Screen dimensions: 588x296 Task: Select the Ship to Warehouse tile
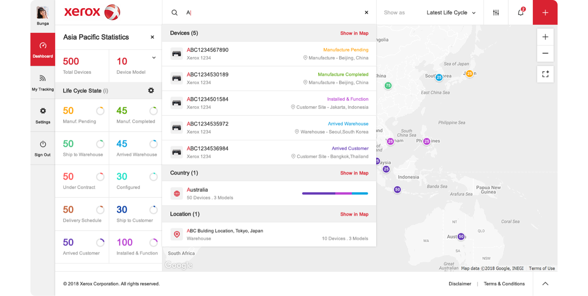pyautogui.click(x=82, y=148)
